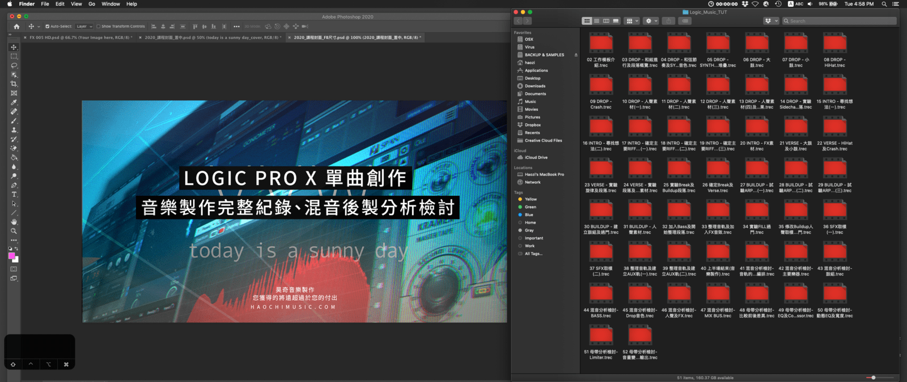907x382 pixels.
Task: Expand Photoshop tools panel double-arrow
Action: [11, 35]
